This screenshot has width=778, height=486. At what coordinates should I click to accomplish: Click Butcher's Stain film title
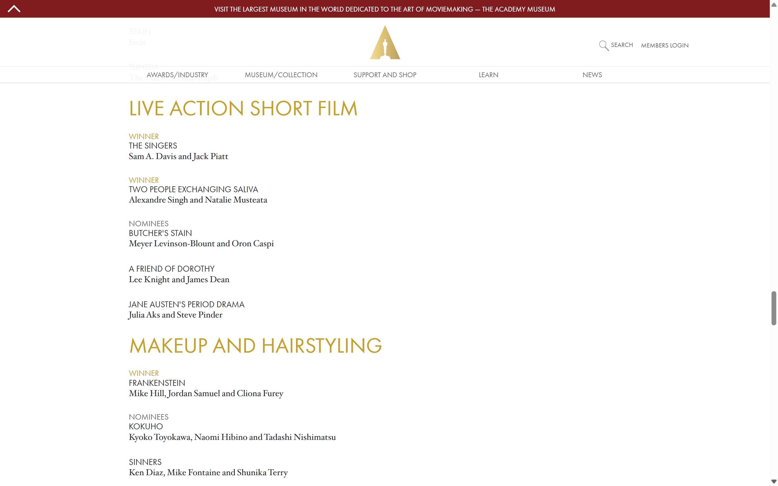160,233
